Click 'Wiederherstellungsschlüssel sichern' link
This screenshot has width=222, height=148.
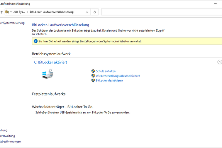[118, 76]
